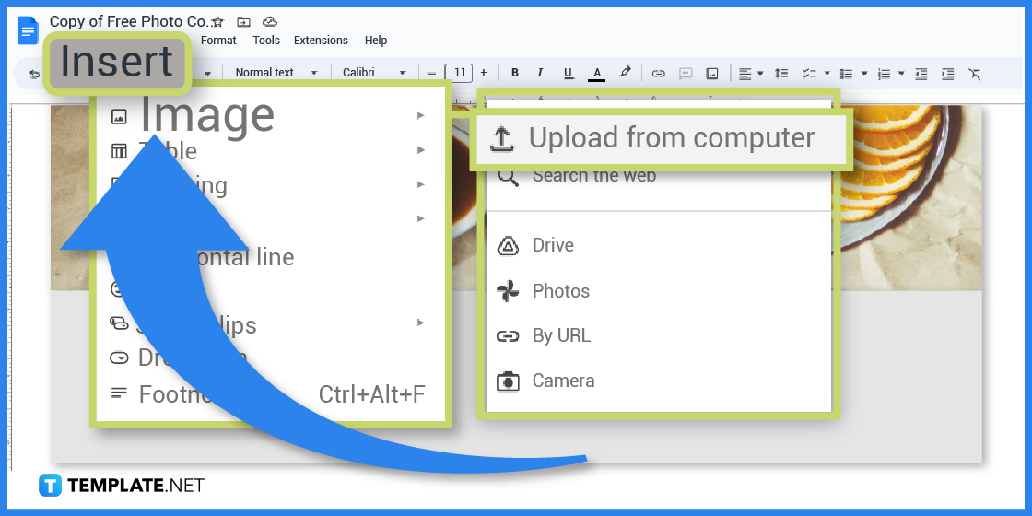Screen dimensions: 1032x516
Task: Click the camera icon in the image submenu
Action: (508, 381)
